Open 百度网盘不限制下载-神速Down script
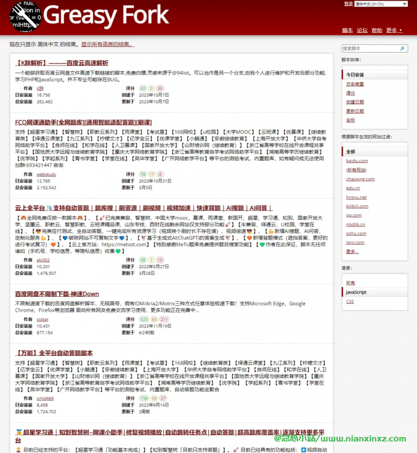The height and width of the screenshot is (453, 417). click(57, 294)
